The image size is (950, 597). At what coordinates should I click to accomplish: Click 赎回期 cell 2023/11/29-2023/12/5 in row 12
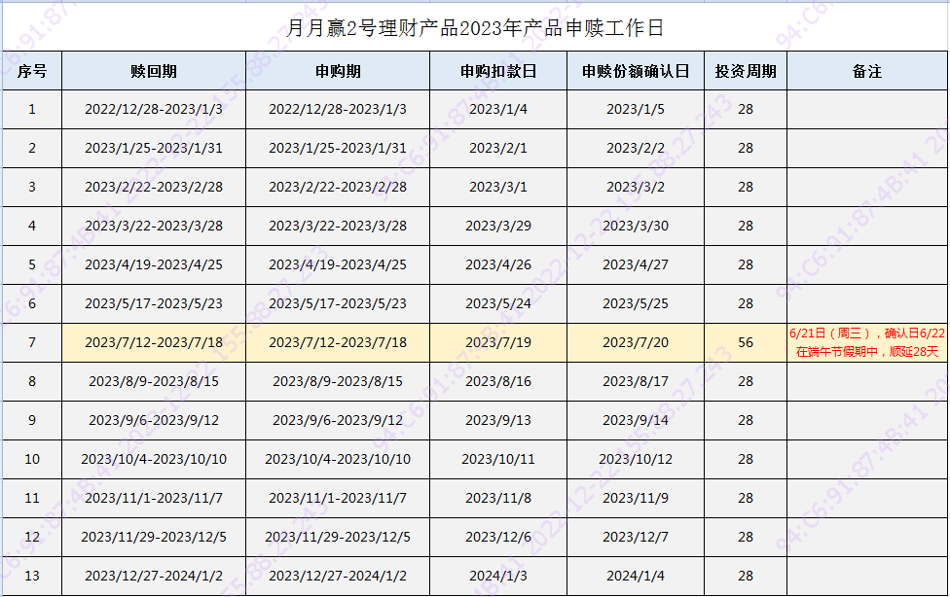[x=154, y=537]
